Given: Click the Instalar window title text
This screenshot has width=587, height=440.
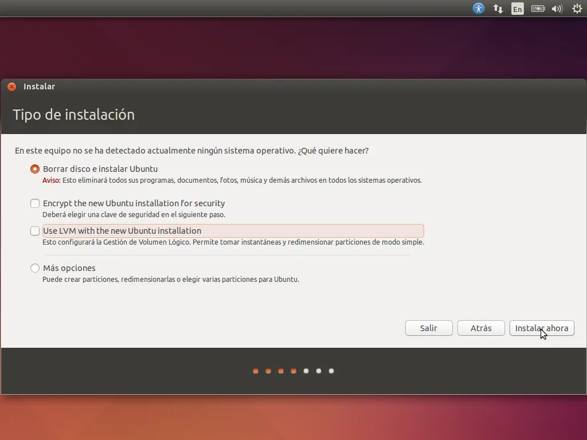Looking at the screenshot, I should pos(40,87).
